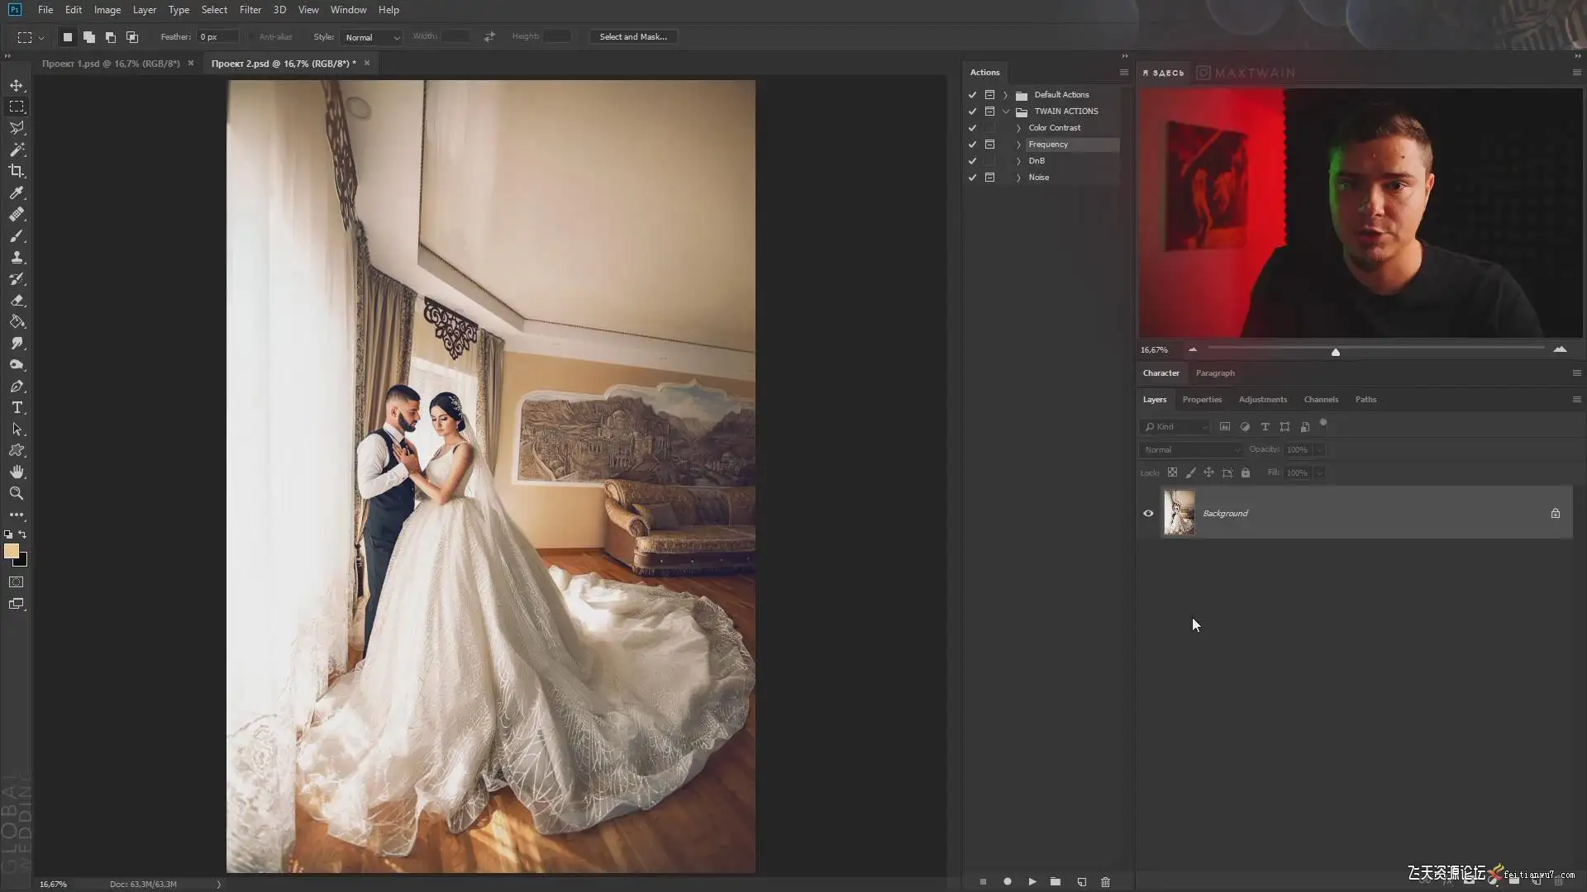Begin recording an action
Viewport: 1587px width, 892px height.
click(1007, 881)
